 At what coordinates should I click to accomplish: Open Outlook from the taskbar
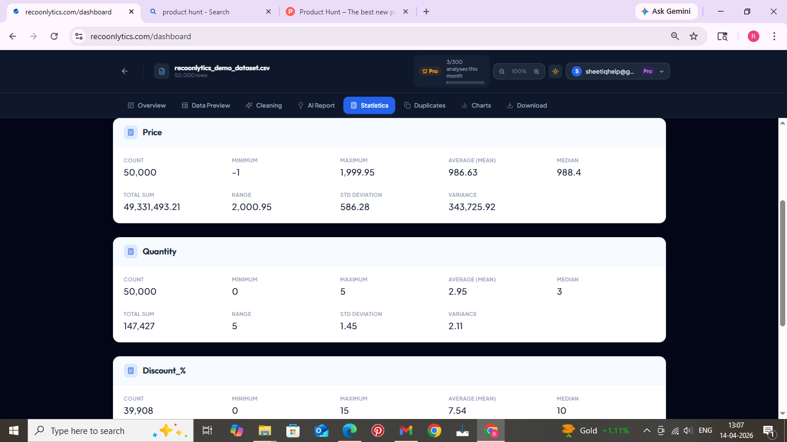[321, 430]
